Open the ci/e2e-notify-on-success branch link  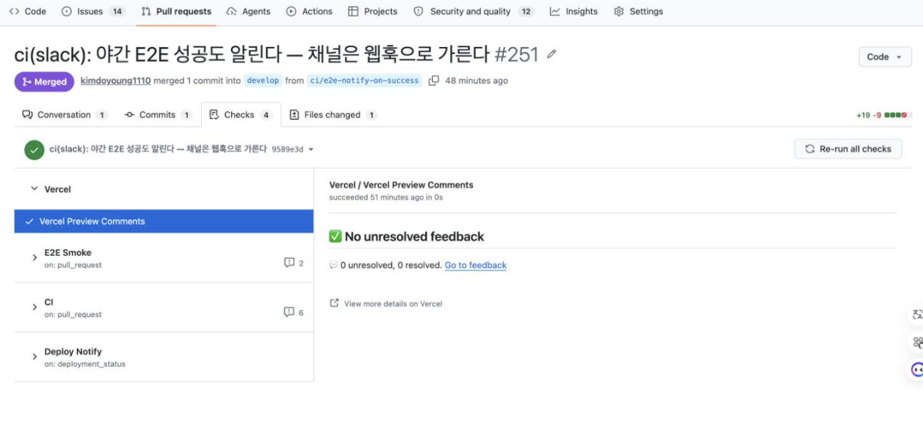(x=364, y=81)
